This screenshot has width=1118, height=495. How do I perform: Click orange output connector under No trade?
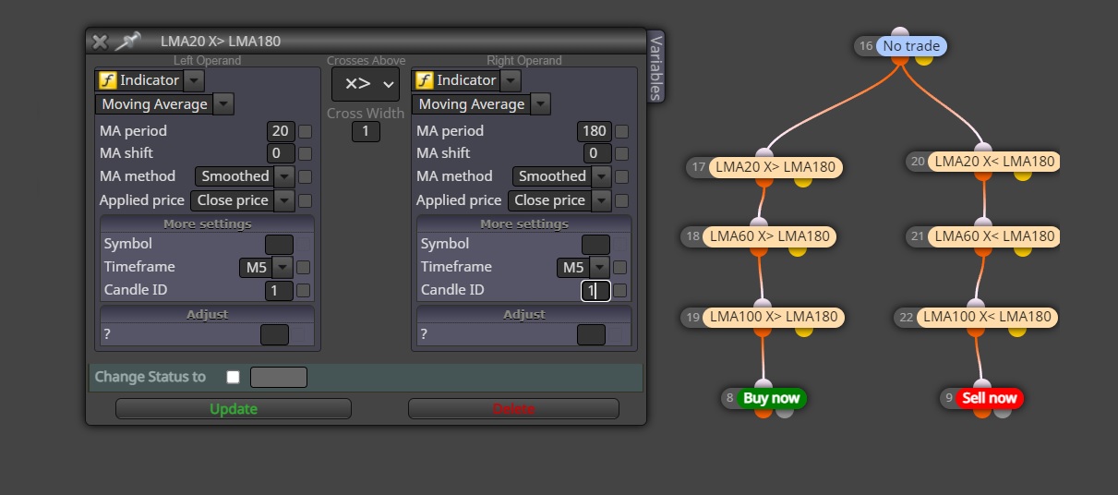[x=902, y=59]
